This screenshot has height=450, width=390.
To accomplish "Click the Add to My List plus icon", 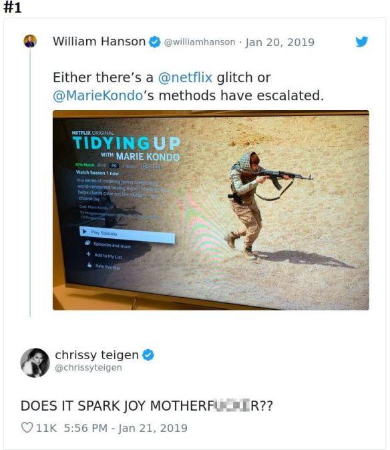I will tap(88, 254).
